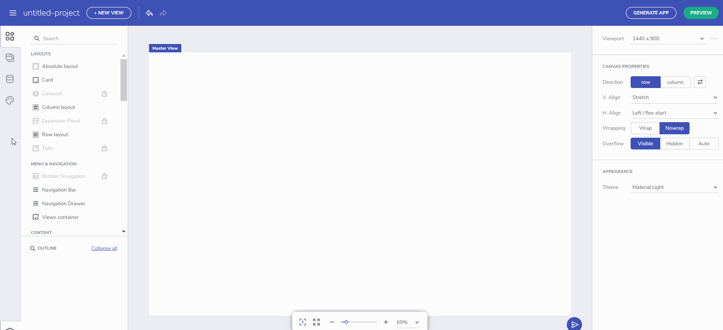Open the V. Align dropdown
Image resolution: width=723 pixels, height=330 pixels.
pos(674,97)
